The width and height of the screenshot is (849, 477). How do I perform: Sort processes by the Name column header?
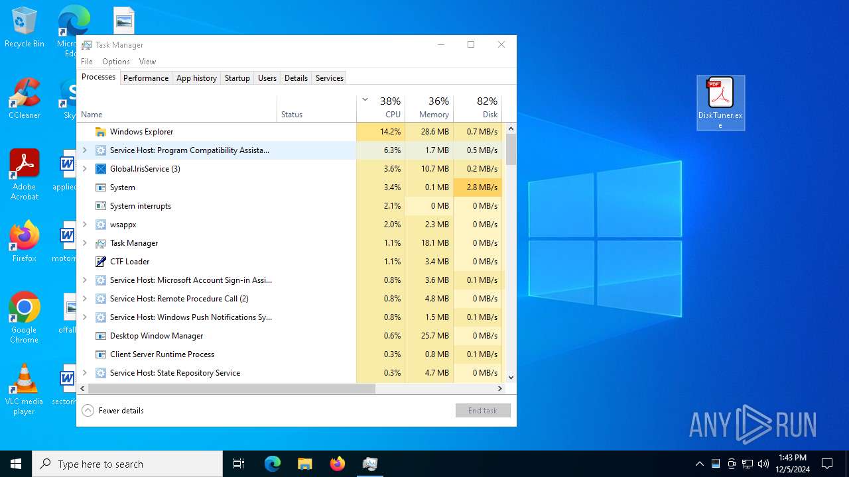coord(177,109)
